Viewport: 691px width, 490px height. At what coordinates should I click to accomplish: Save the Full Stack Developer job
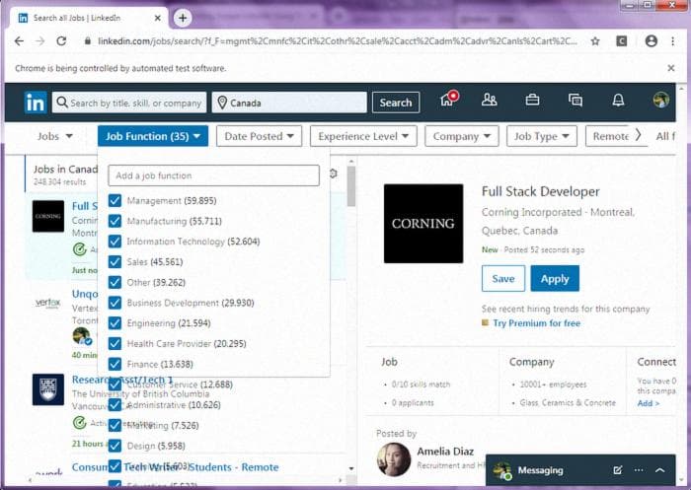[503, 278]
